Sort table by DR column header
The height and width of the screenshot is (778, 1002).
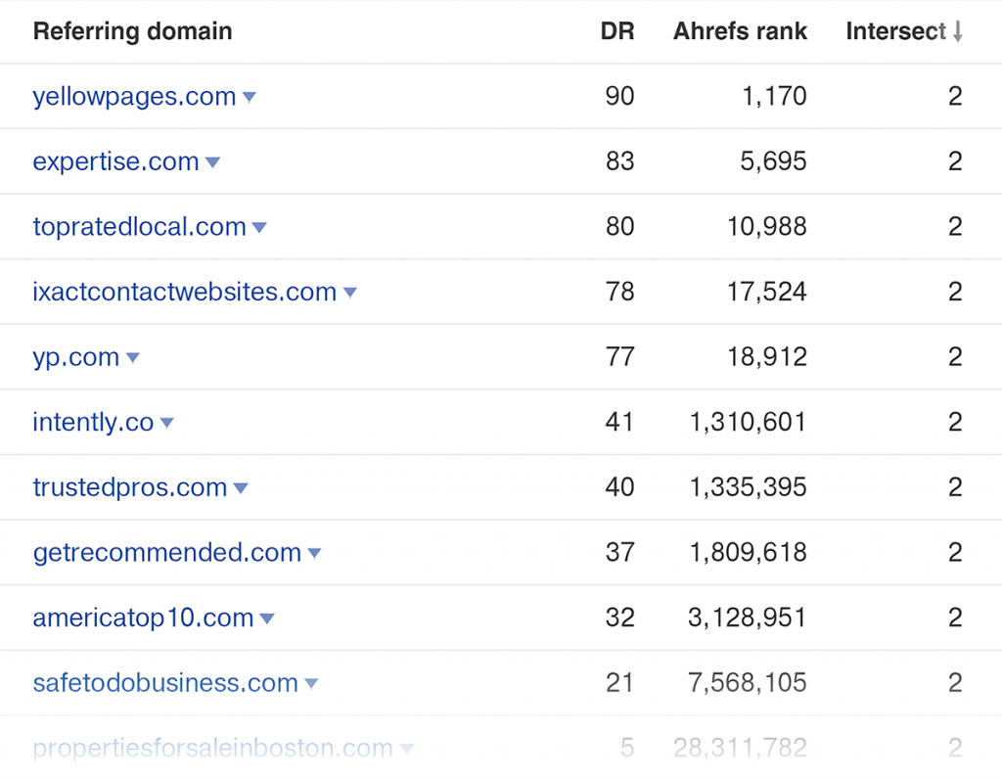click(616, 31)
